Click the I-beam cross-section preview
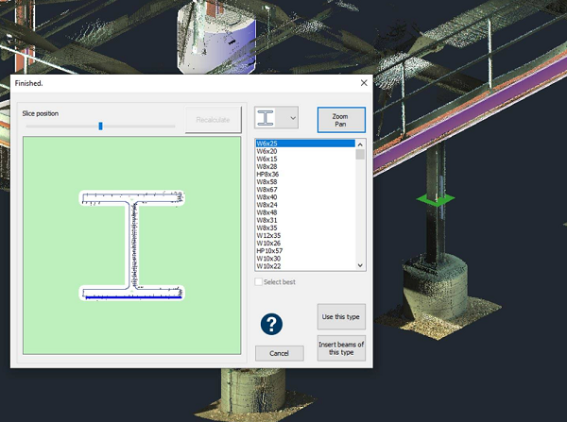The height and width of the screenshot is (422, 567). coord(131,245)
